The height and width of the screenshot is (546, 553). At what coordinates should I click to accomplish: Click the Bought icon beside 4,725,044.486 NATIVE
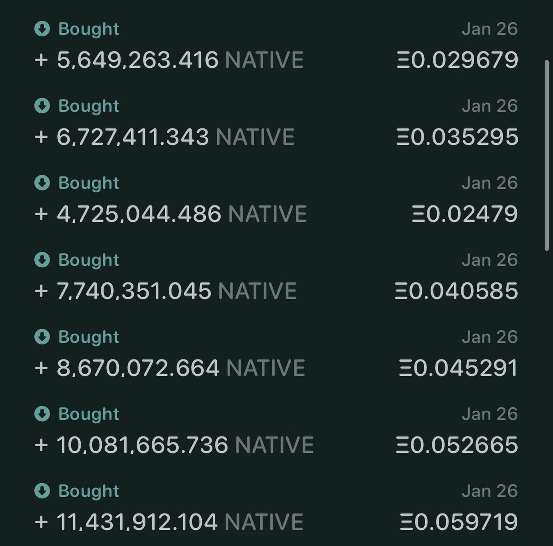point(42,183)
